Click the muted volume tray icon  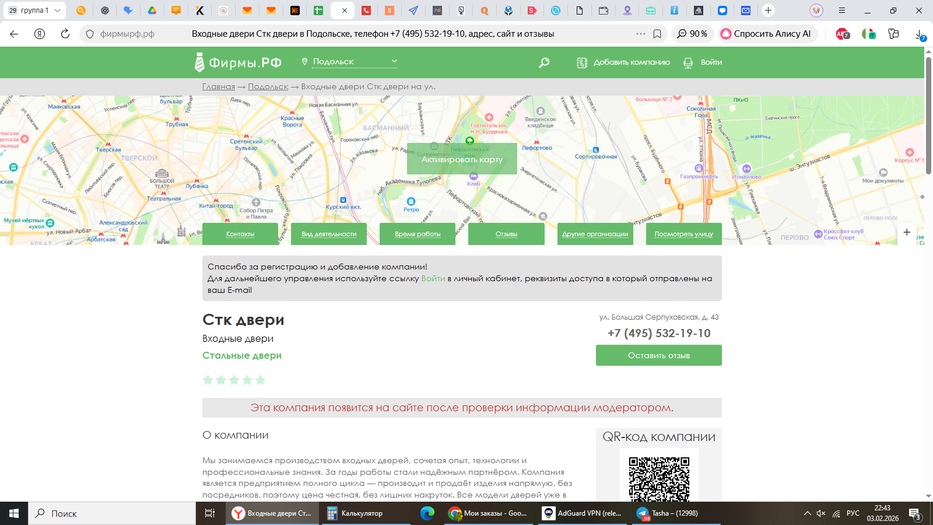[x=821, y=513]
